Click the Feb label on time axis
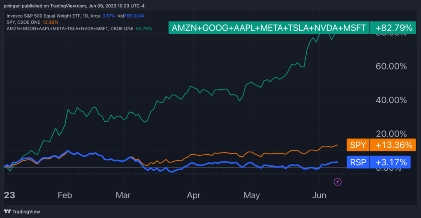The image size is (421, 218). point(65,195)
